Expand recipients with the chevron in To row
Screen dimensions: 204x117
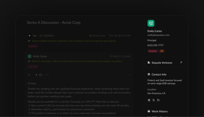(x=129, y=75)
